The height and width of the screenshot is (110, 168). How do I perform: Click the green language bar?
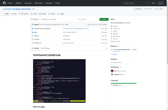123,83
